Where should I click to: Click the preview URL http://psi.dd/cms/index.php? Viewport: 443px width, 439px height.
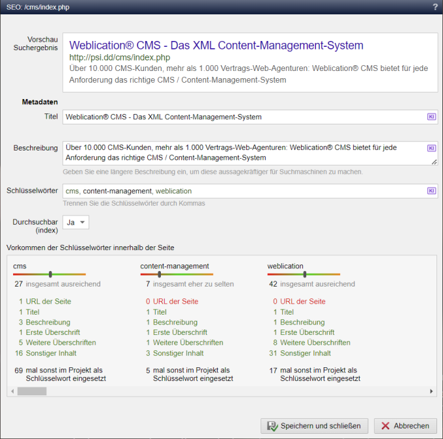[x=119, y=57]
